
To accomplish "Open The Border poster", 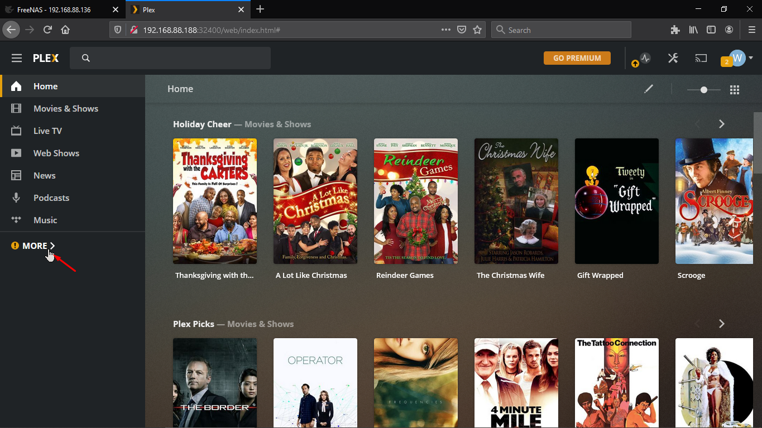I will (x=215, y=383).
